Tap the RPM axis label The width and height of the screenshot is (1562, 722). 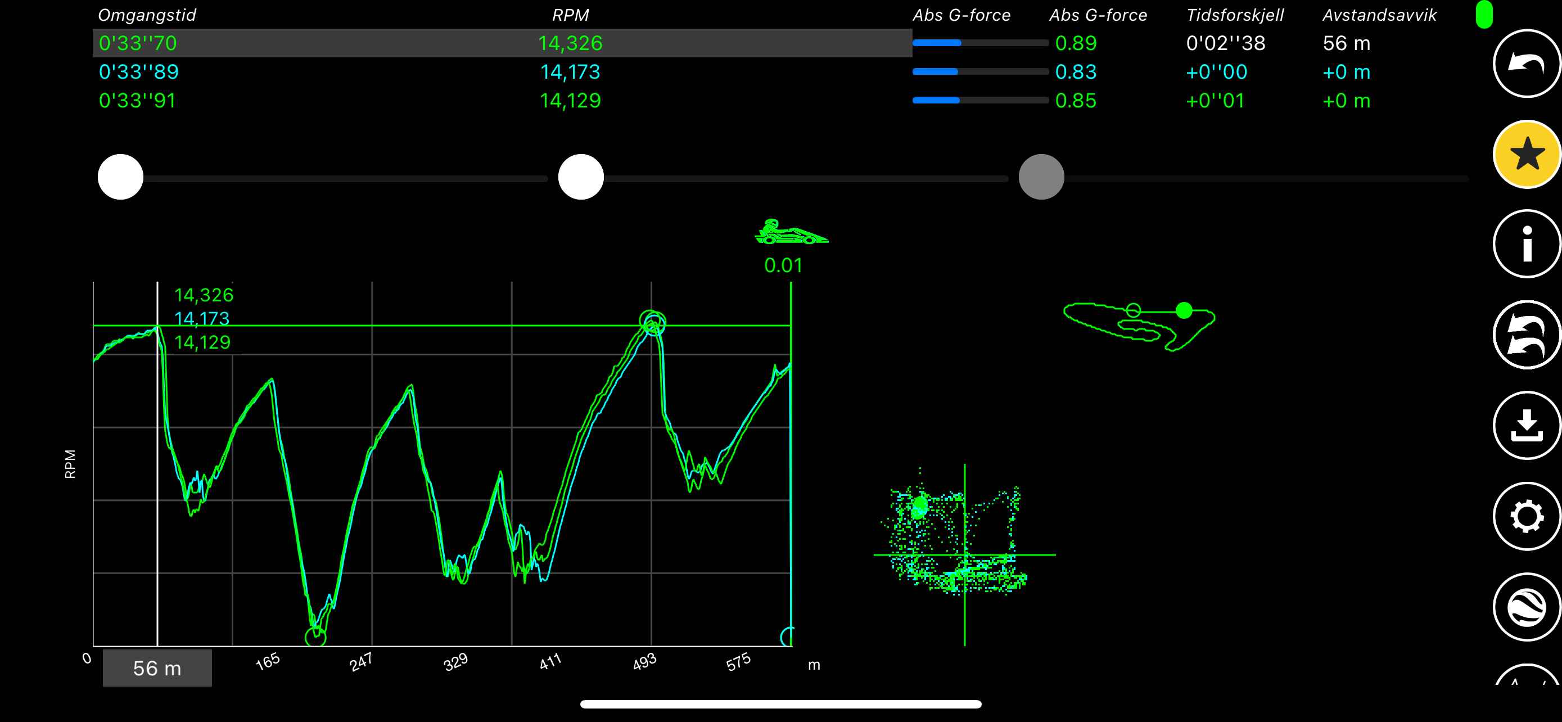point(70,464)
